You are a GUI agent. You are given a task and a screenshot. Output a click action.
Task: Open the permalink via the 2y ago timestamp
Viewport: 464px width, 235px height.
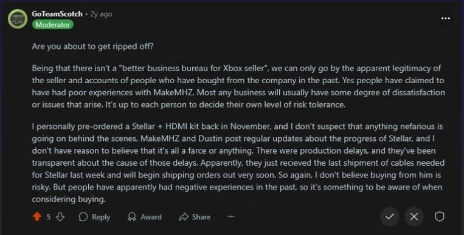click(101, 14)
